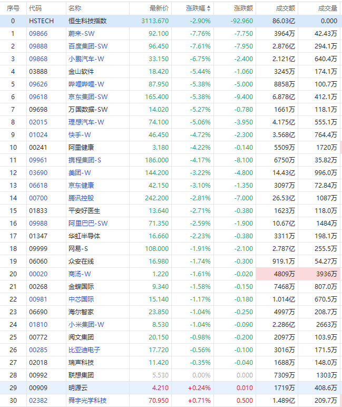
Task: Select 金山软件 stock row
Action: (x=171, y=71)
